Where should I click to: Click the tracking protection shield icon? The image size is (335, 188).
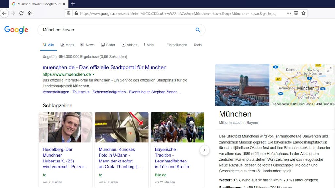(69, 13)
